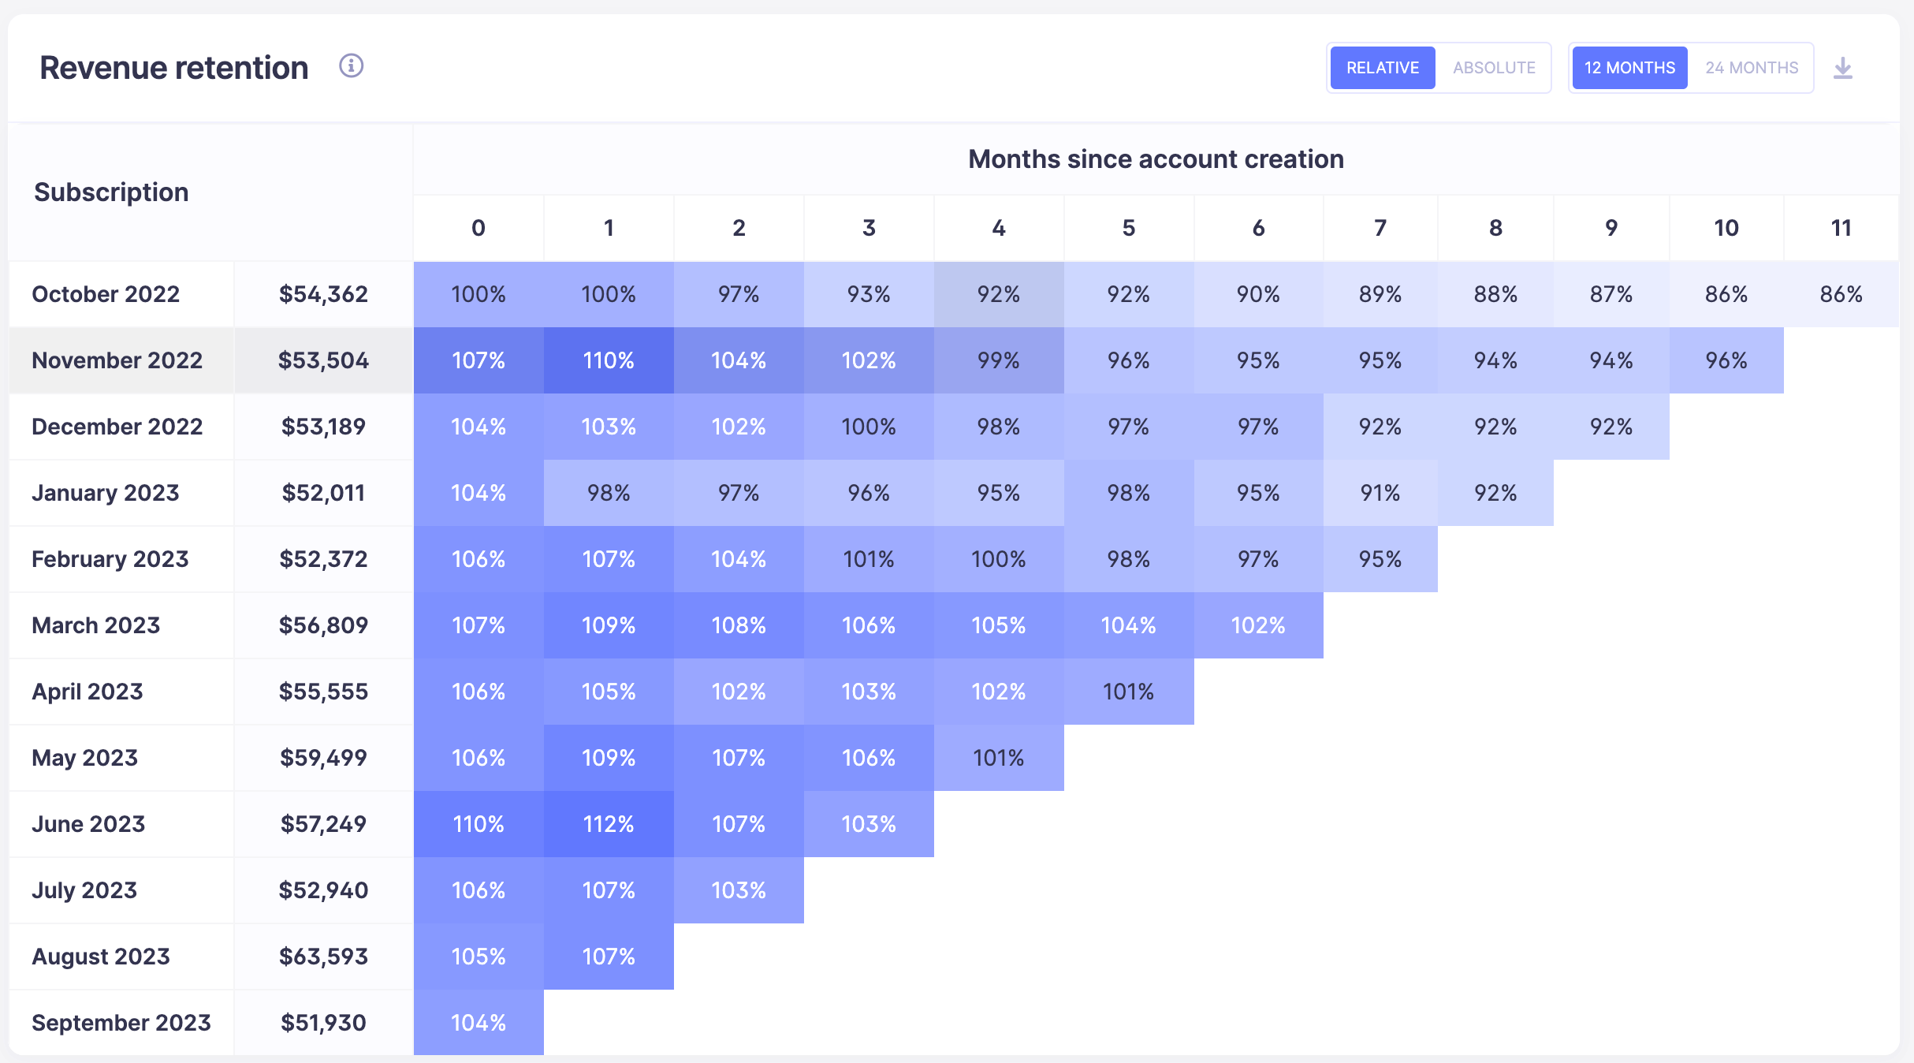The image size is (1914, 1063).
Task: Click the 112% cell in June 2023
Action: tap(609, 824)
